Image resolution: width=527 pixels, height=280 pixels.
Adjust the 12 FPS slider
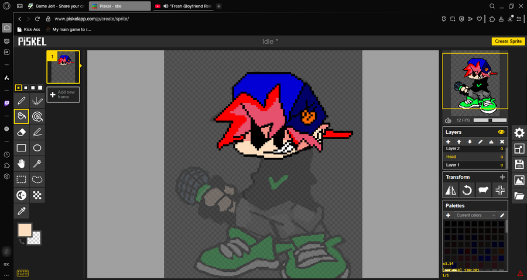click(x=490, y=120)
